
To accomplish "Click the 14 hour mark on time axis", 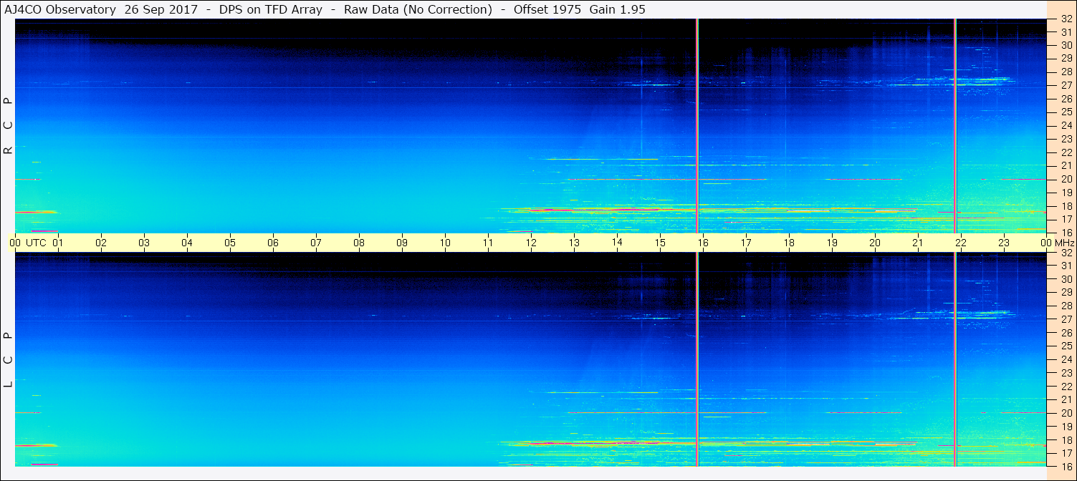I will click(x=617, y=243).
